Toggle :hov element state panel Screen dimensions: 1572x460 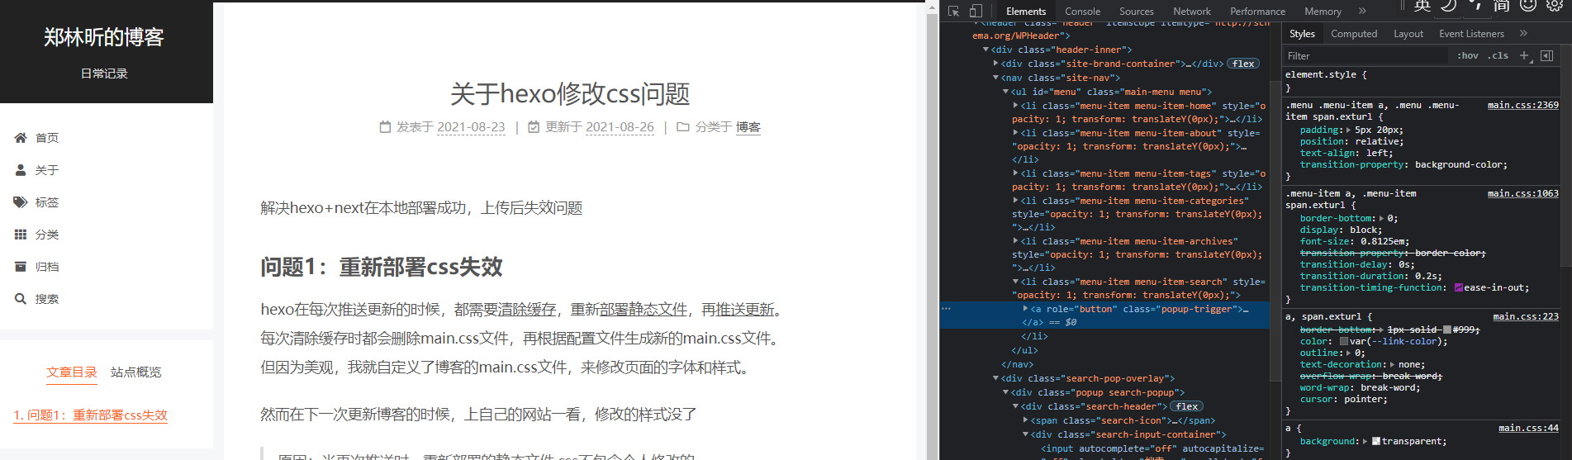click(x=1467, y=55)
